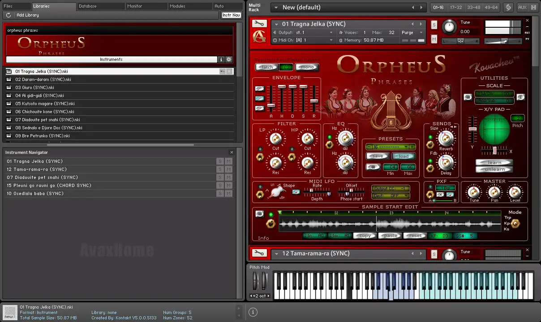Select next multi preset arrow
Viewport: 541px width, 322px height.
(x=421, y=8)
